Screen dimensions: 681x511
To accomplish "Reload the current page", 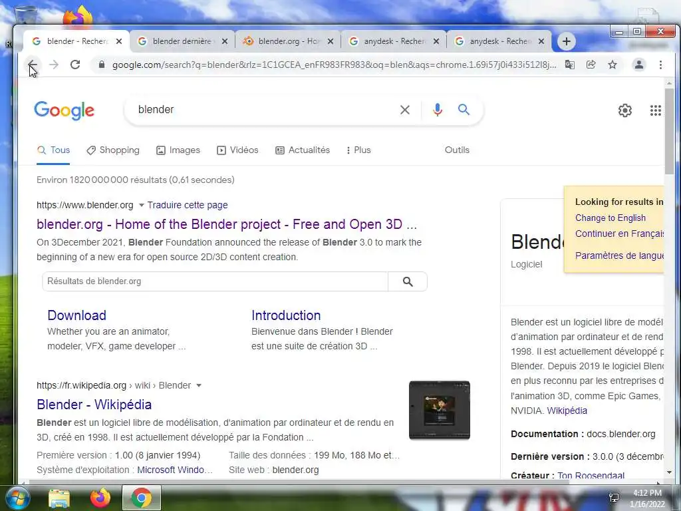I will click(x=75, y=65).
